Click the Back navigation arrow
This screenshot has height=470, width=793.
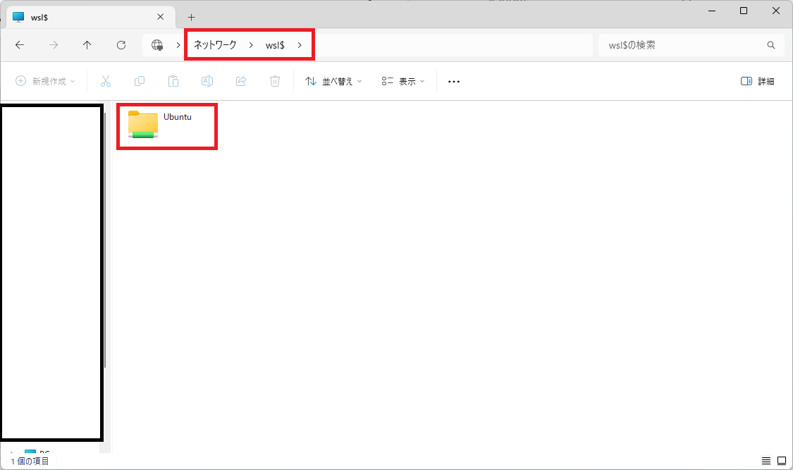tap(20, 45)
